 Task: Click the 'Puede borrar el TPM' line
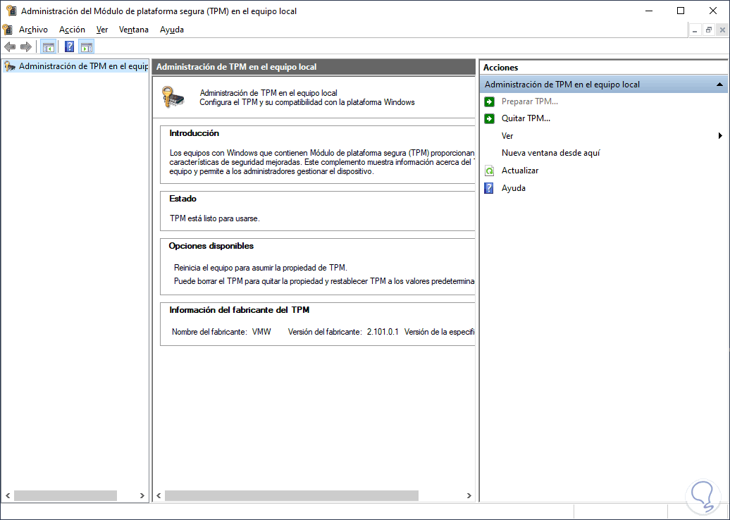324,281
